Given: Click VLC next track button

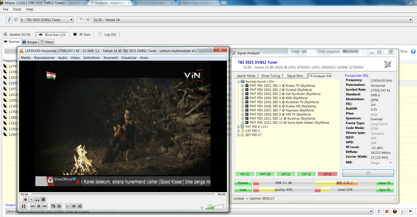Looking at the screenshot, I should point(45,206).
